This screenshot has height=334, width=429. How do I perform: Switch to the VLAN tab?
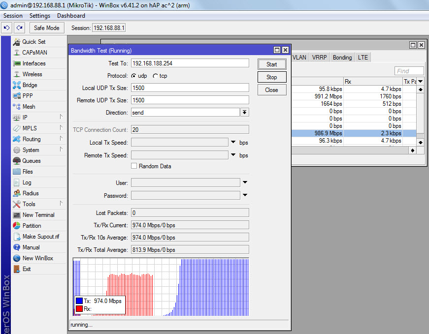[299, 58]
